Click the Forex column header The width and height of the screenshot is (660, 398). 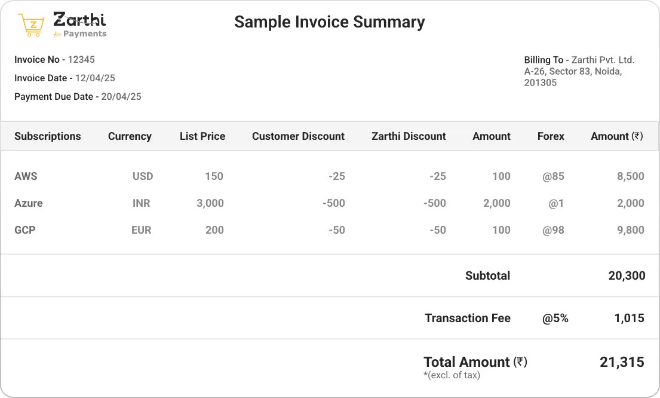(x=550, y=136)
